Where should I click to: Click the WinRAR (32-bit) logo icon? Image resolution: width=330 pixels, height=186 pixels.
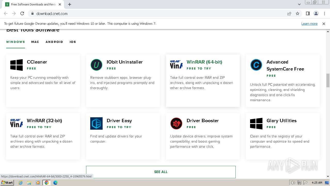(16, 123)
